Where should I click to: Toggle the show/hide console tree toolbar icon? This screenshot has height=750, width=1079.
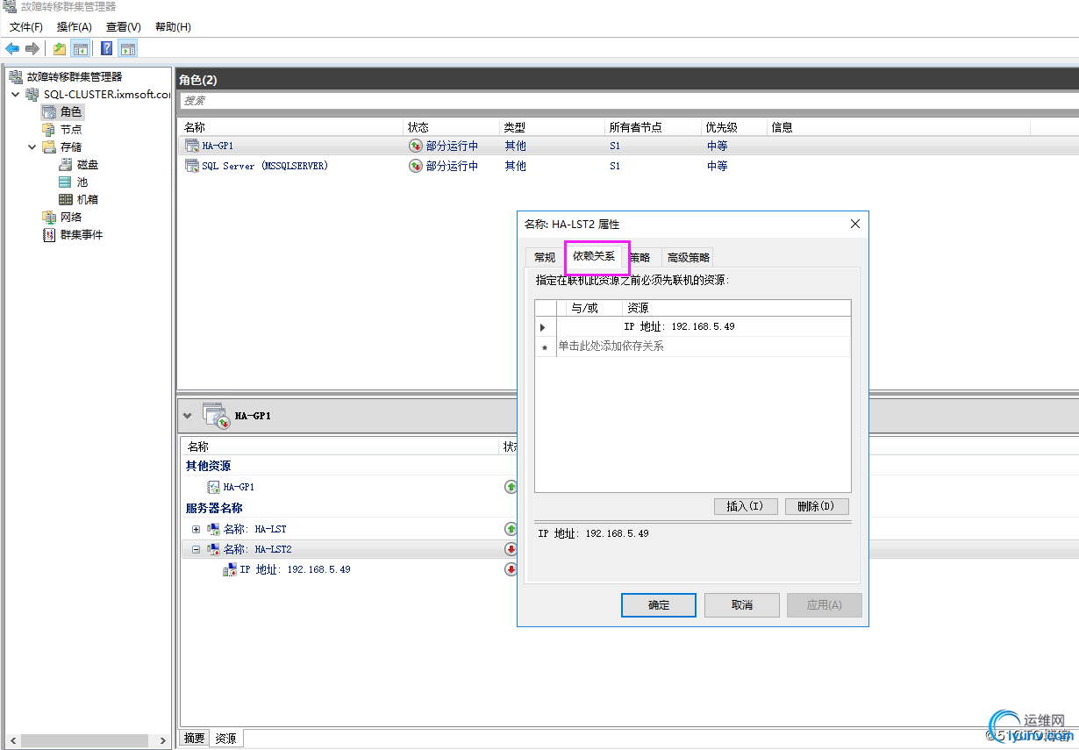80,48
